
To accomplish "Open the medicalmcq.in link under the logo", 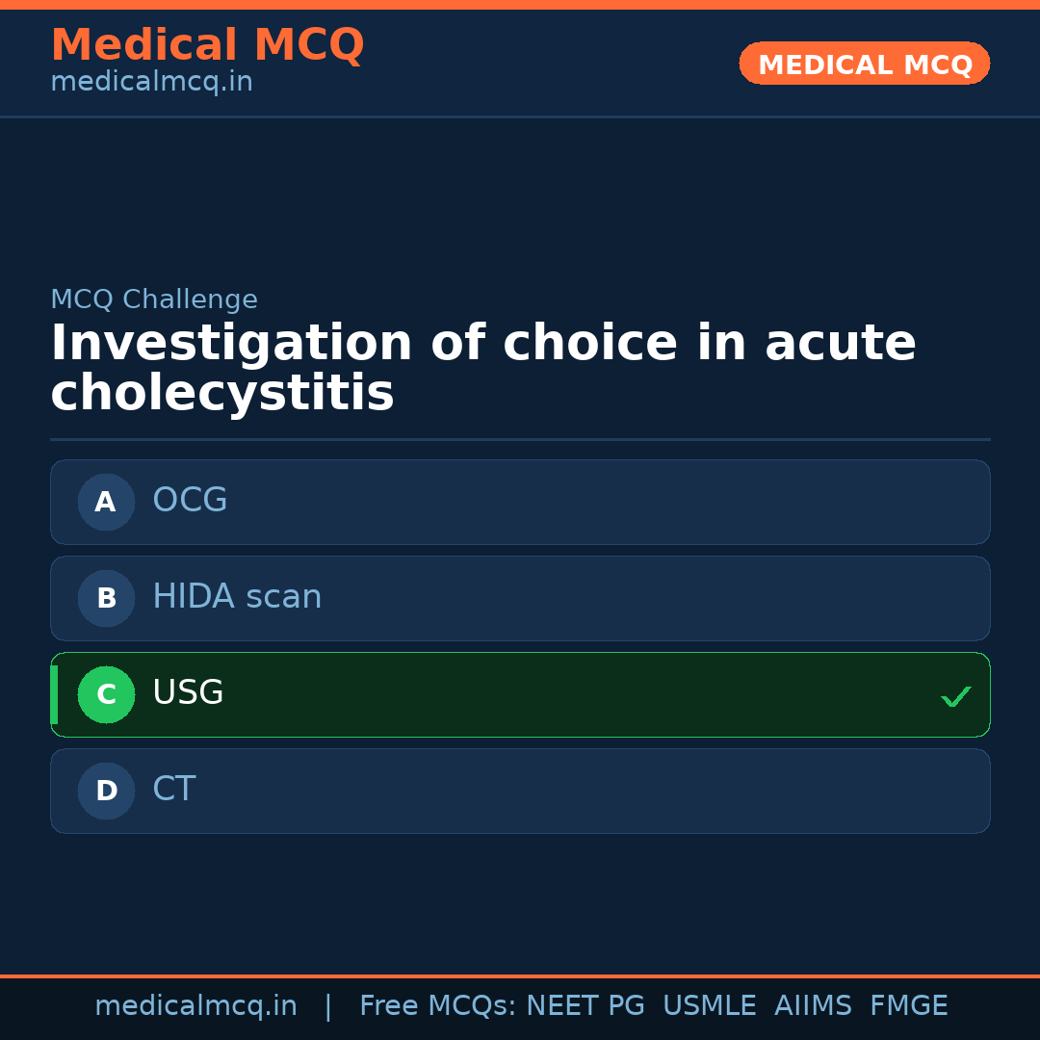I will click(x=151, y=82).
